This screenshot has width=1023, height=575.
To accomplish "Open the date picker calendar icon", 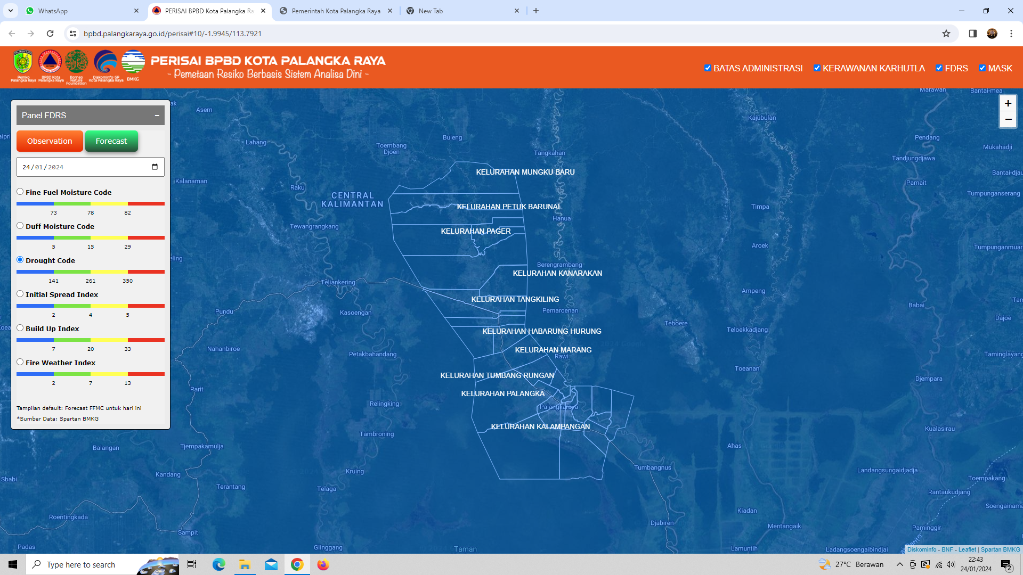I will (x=155, y=167).
